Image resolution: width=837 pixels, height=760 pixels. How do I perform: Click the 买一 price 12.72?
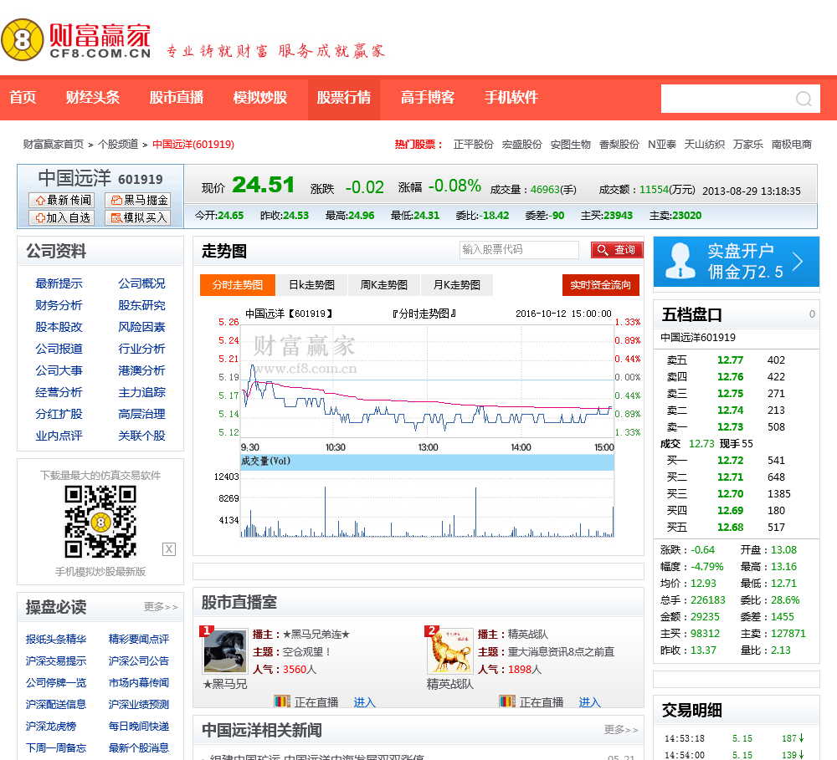click(x=730, y=461)
